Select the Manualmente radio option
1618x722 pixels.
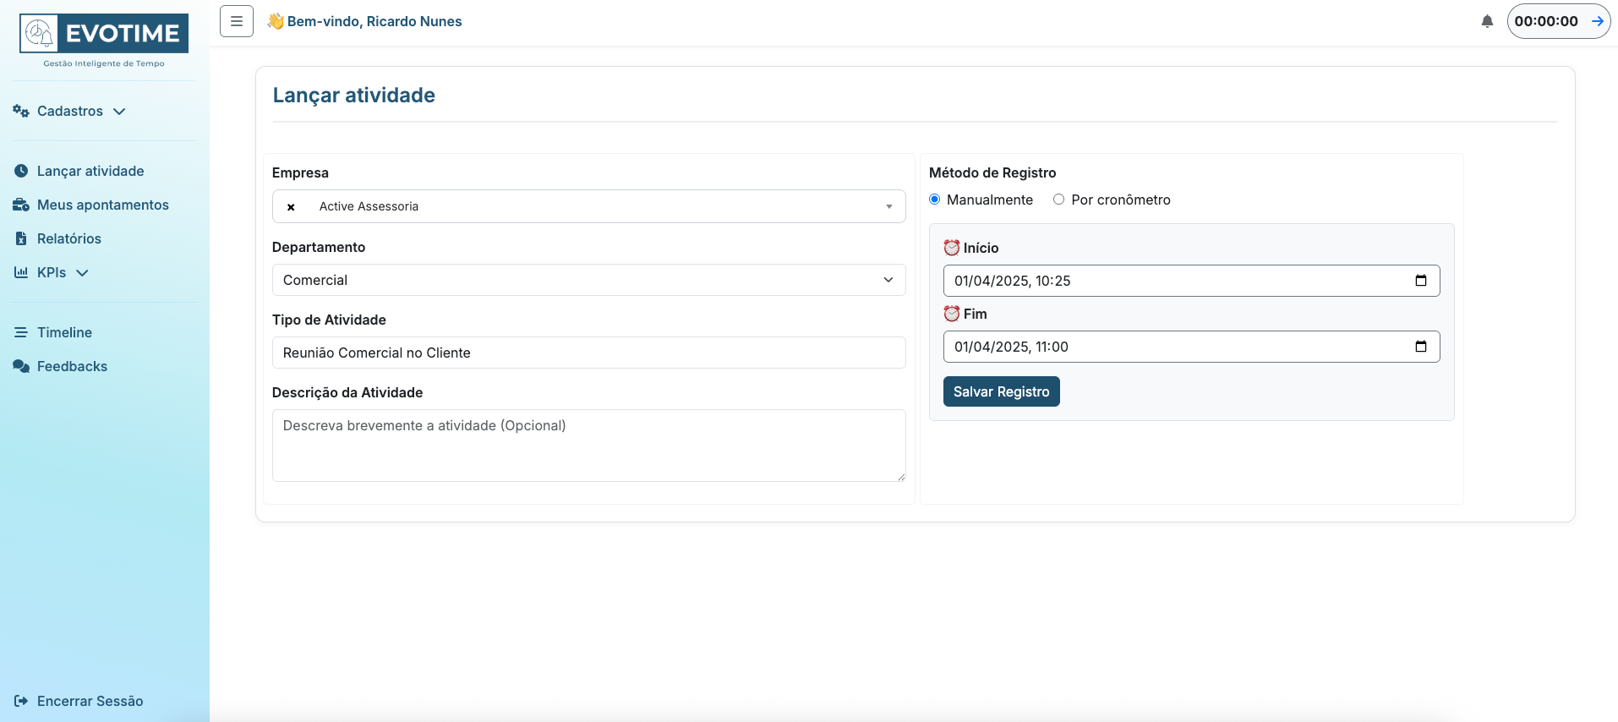[x=935, y=200]
